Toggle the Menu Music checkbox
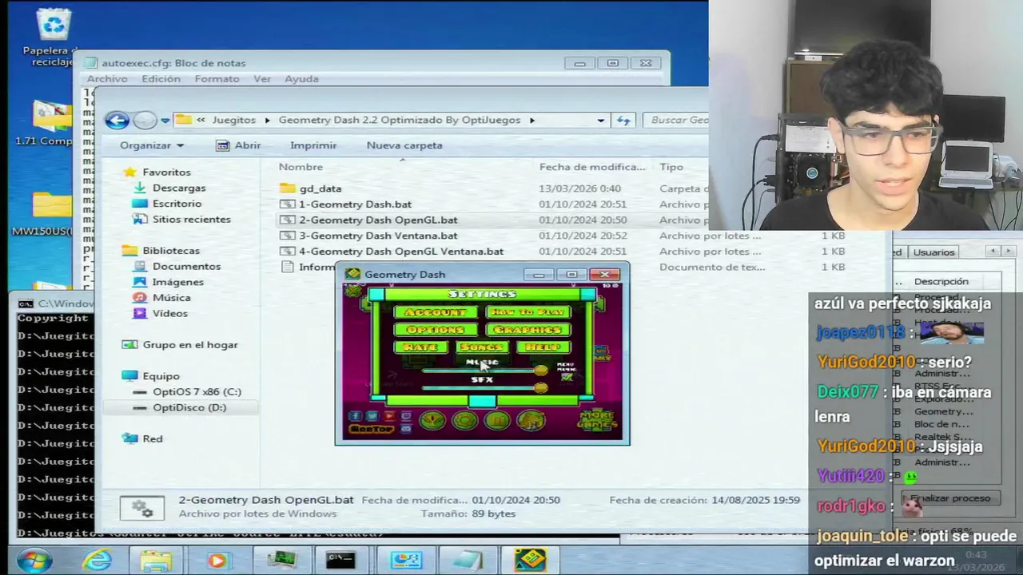Viewport: 1023px width, 575px height. (567, 377)
